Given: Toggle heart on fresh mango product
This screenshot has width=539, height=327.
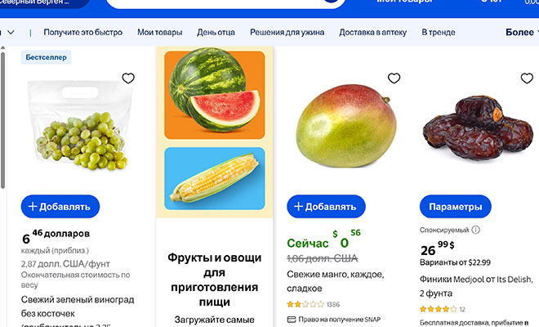Looking at the screenshot, I should point(394,78).
